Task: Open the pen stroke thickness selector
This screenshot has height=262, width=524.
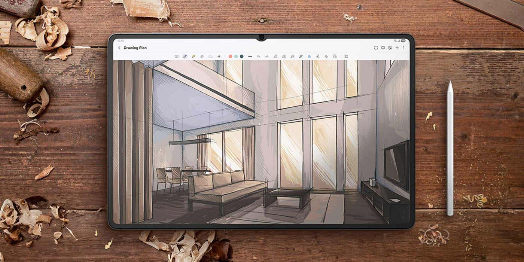Action: tap(250, 56)
